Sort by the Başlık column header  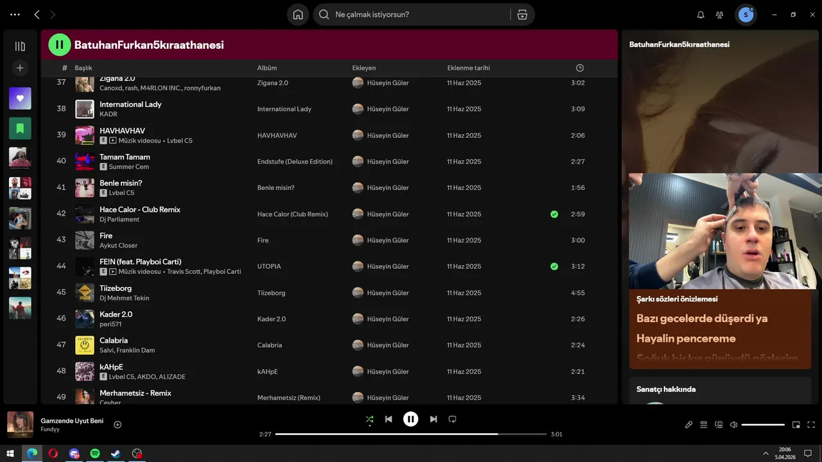(83, 68)
